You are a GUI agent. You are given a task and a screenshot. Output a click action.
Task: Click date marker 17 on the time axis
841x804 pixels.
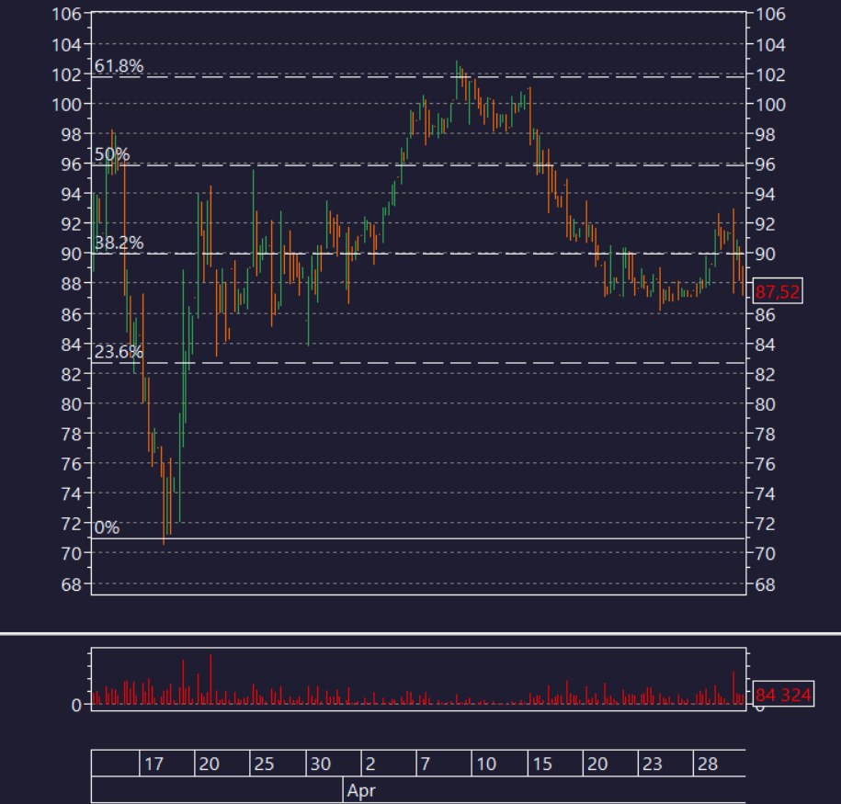pyautogui.click(x=153, y=764)
